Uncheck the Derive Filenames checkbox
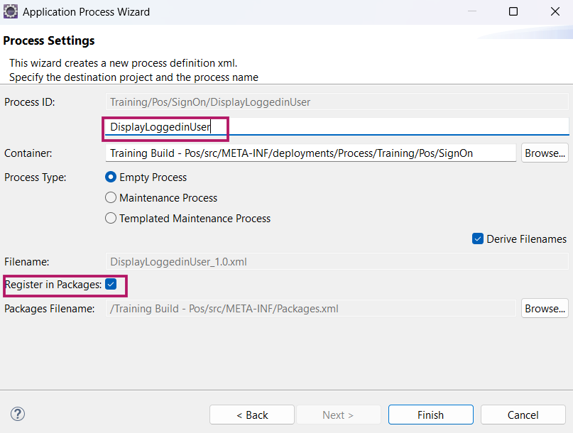This screenshot has width=573, height=433. (x=478, y=239)
